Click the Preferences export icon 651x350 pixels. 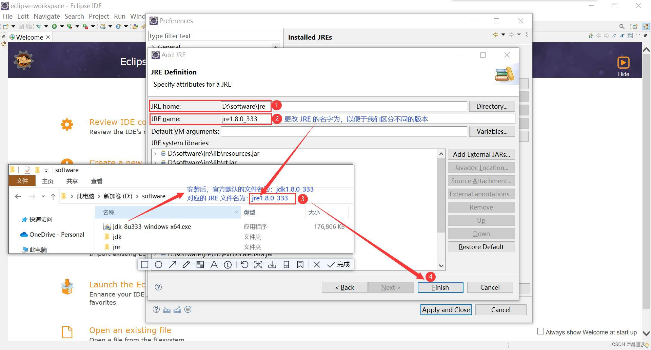click(x=177, y=309)
